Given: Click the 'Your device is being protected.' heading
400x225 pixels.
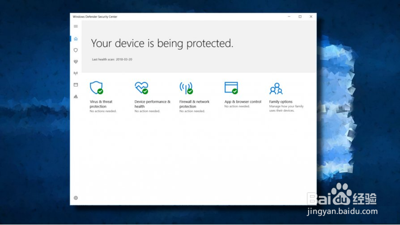Looking at the screenshot, I should [162, 43].
